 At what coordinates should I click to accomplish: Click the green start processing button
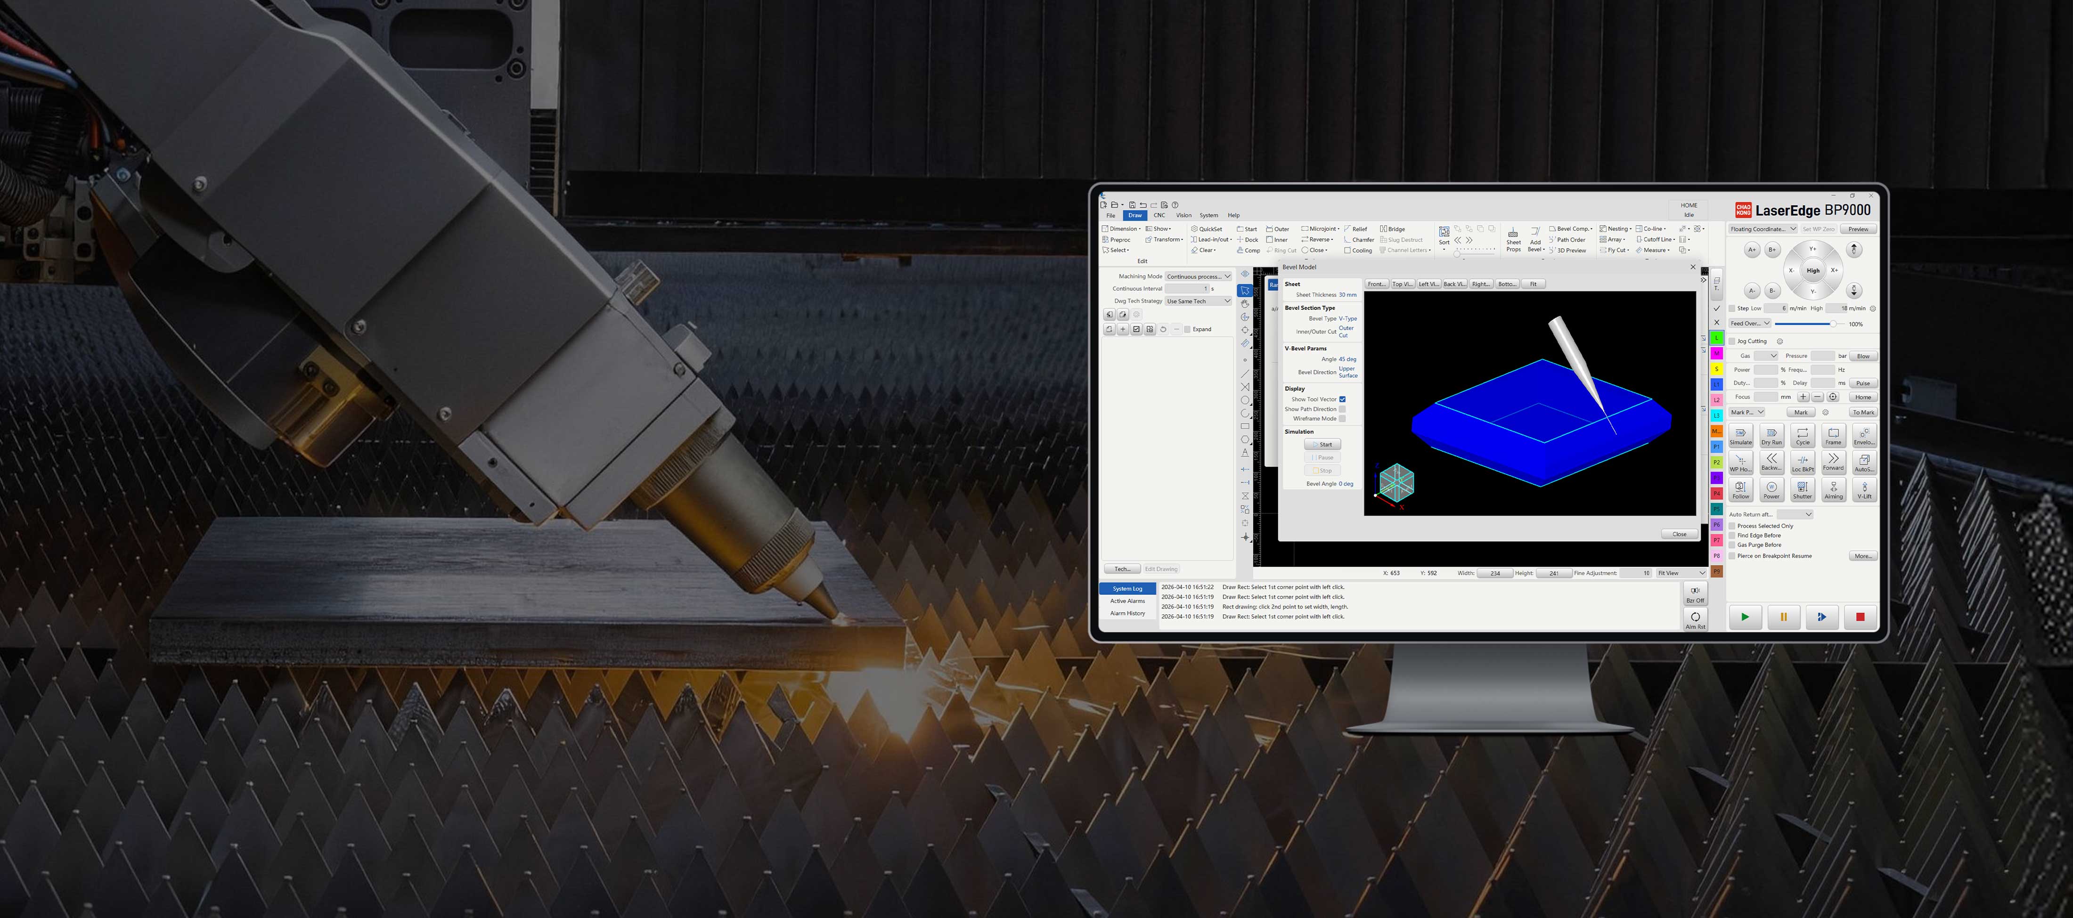coord(1745,617)
